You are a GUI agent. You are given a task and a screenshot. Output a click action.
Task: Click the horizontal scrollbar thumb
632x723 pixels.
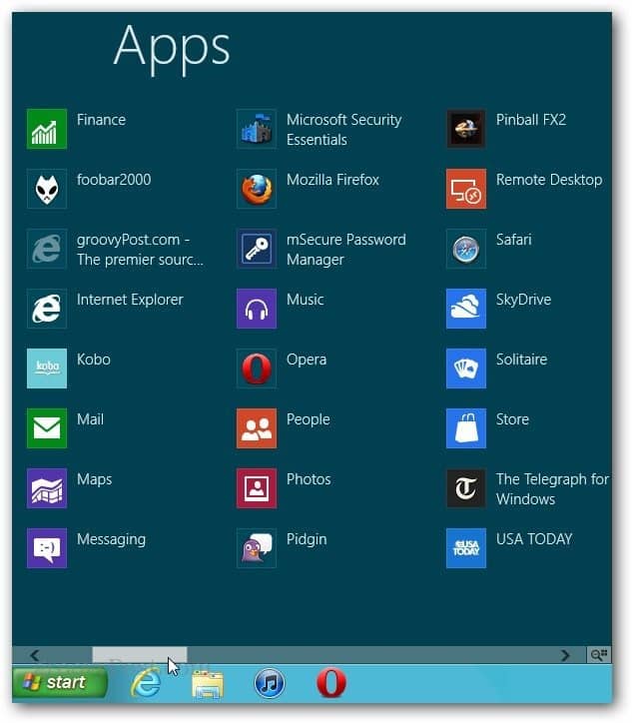139,655
